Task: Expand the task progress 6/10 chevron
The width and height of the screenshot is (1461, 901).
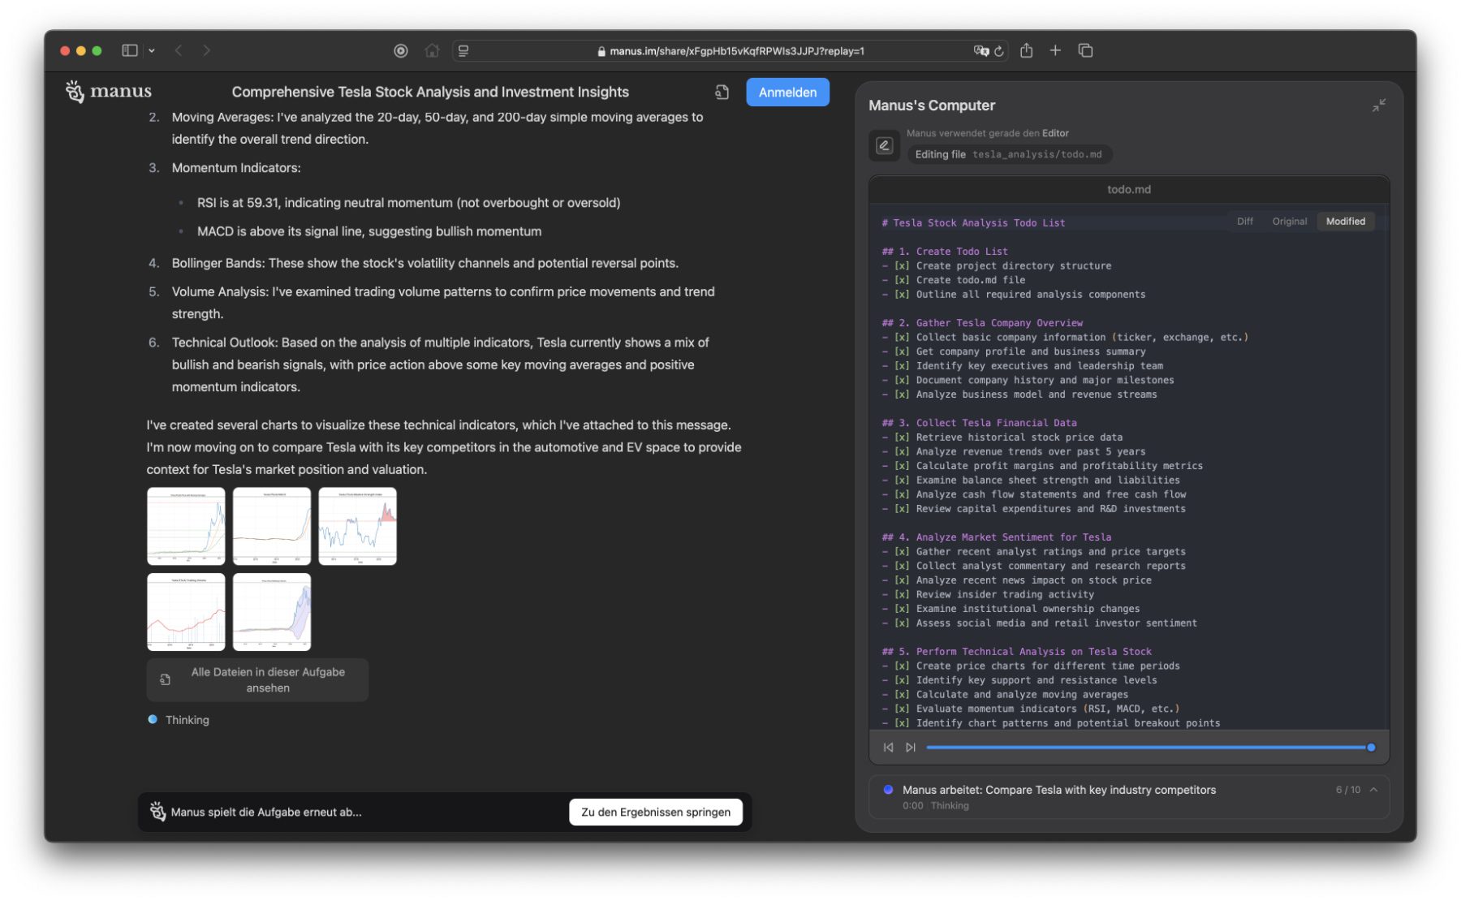Action: click(1373, 790)
